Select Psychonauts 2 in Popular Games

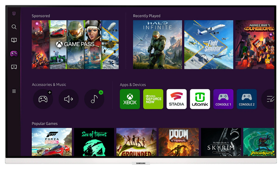pyautogui.click(x=259, y=142)
